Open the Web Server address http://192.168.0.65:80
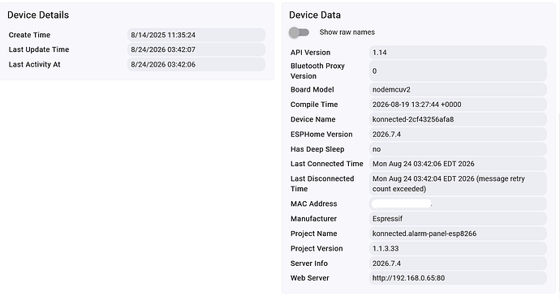The height and width of the screenshot is (300, 560). pos(458,278)
